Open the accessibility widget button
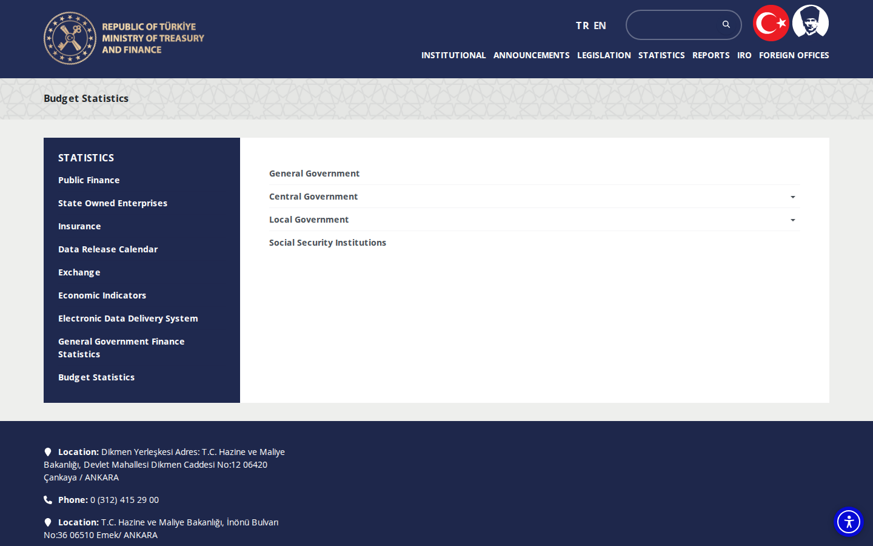Screen dimensions: 873x546 tap(849, 522)
